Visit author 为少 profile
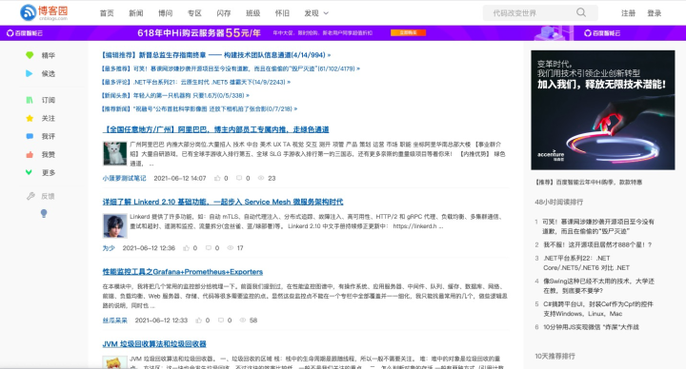686x369 pixels. (109, 248)
